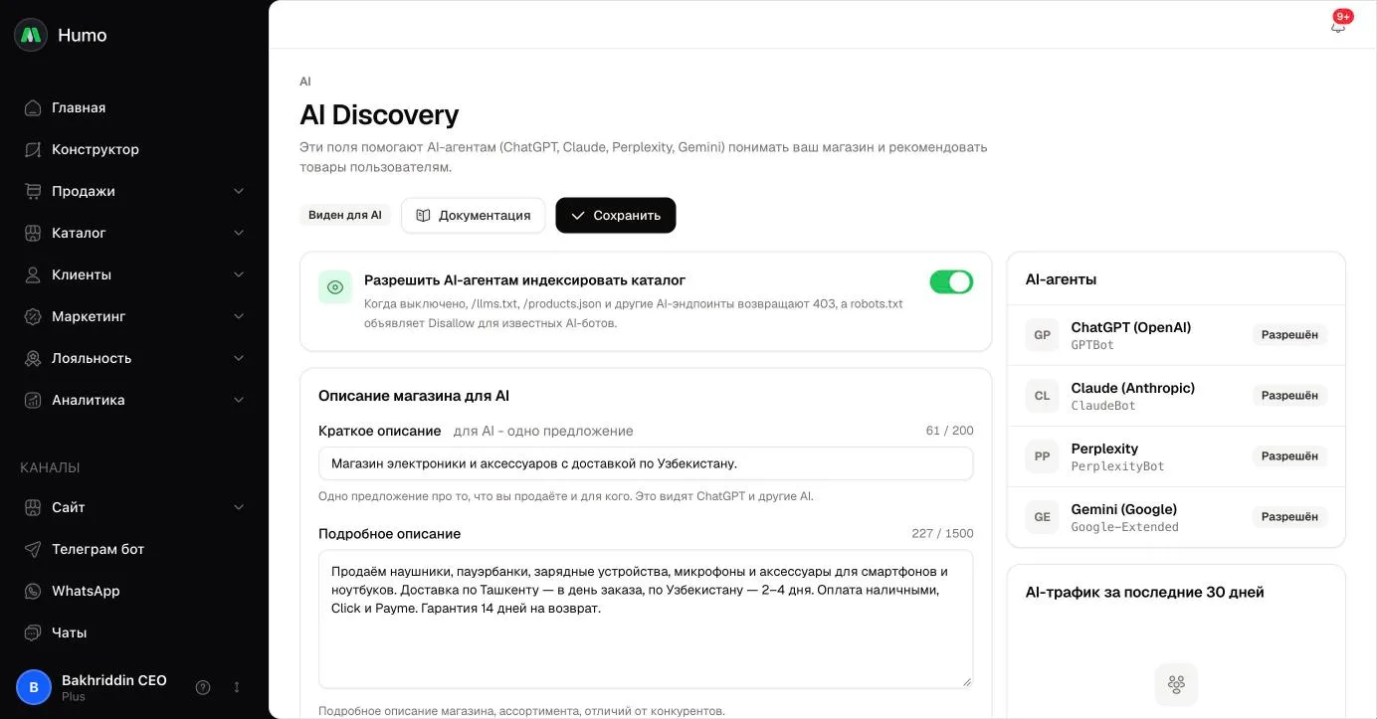The height and width of the screenshot is (719, 1377).
Task: Click the Конструктор sidebar icon
Action: (x=33, y=149)
